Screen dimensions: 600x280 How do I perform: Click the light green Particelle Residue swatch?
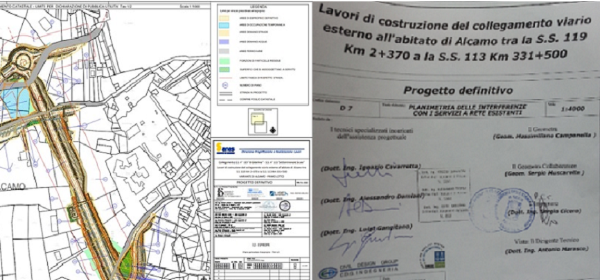coord(224,60)
